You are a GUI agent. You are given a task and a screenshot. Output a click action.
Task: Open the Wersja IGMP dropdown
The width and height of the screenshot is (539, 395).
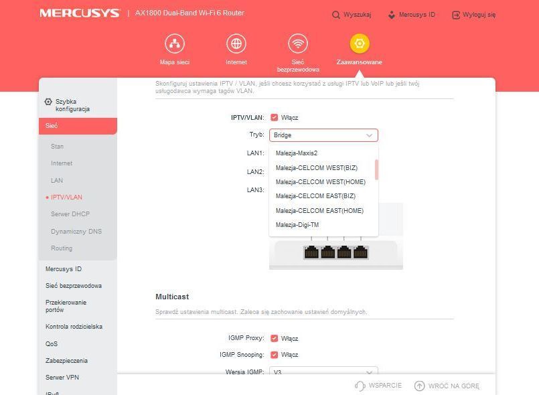(323, 372)
